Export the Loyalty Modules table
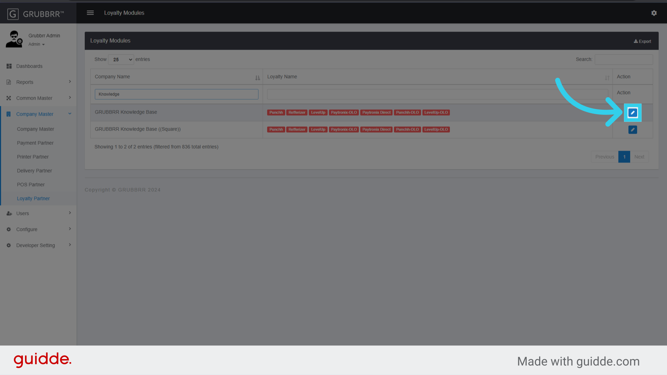Screen dimensions: 667x375 pos(642,41)
